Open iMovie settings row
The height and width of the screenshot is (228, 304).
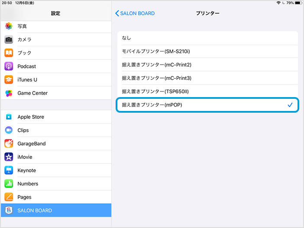[x=56, y=157]
